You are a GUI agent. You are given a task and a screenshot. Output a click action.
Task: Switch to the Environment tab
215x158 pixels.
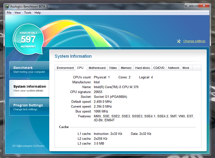65,68
